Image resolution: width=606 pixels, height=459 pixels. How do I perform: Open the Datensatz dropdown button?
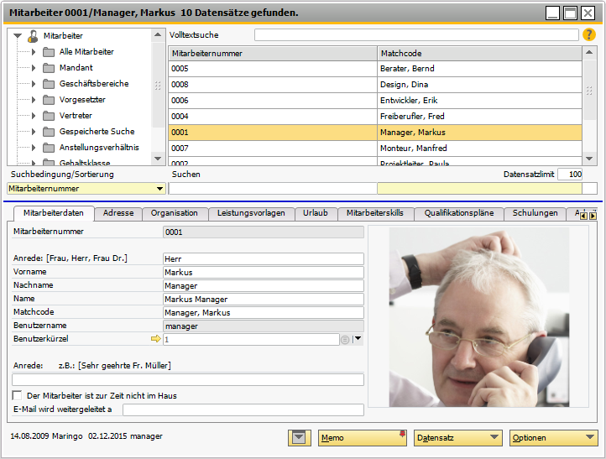(457, 437)
